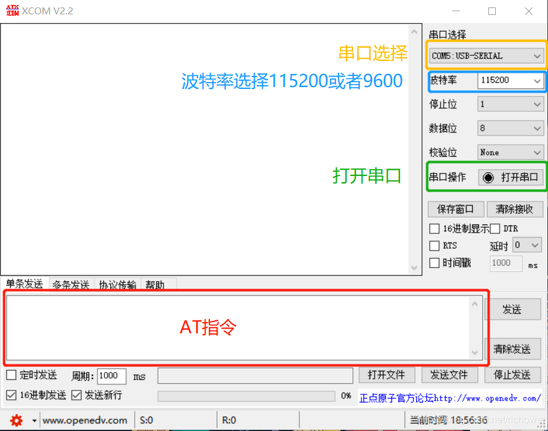Expand the 波特率 115200 dropdown
The width and height of the screenshot is (548, 431).
click(x=511, y=80)
